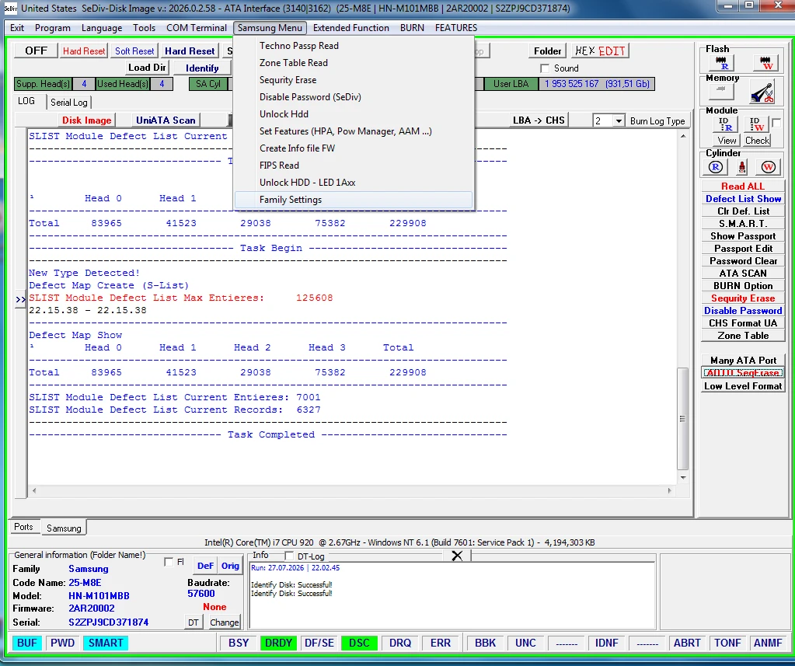Viewport: 795px width, 666px height.
Task: Choose Unlock HDD - LED 1Axx
Action: coord(354,183)
